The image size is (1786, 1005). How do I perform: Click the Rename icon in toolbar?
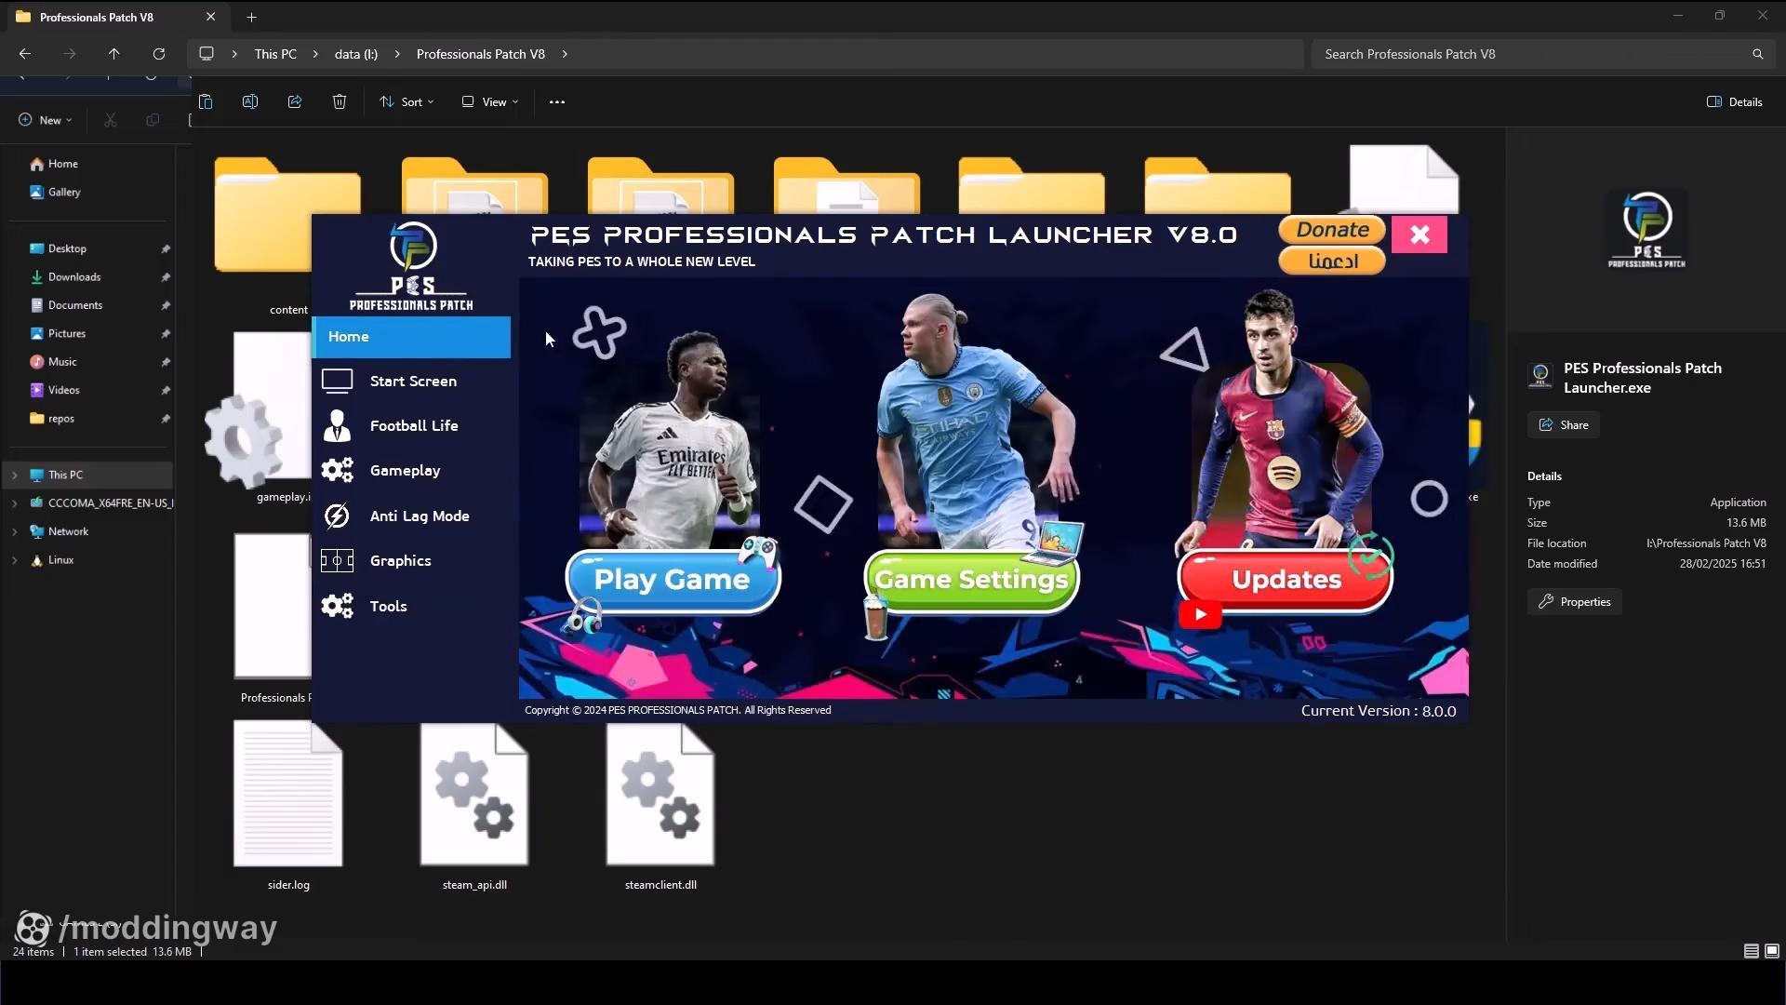(x=250, y=102)
